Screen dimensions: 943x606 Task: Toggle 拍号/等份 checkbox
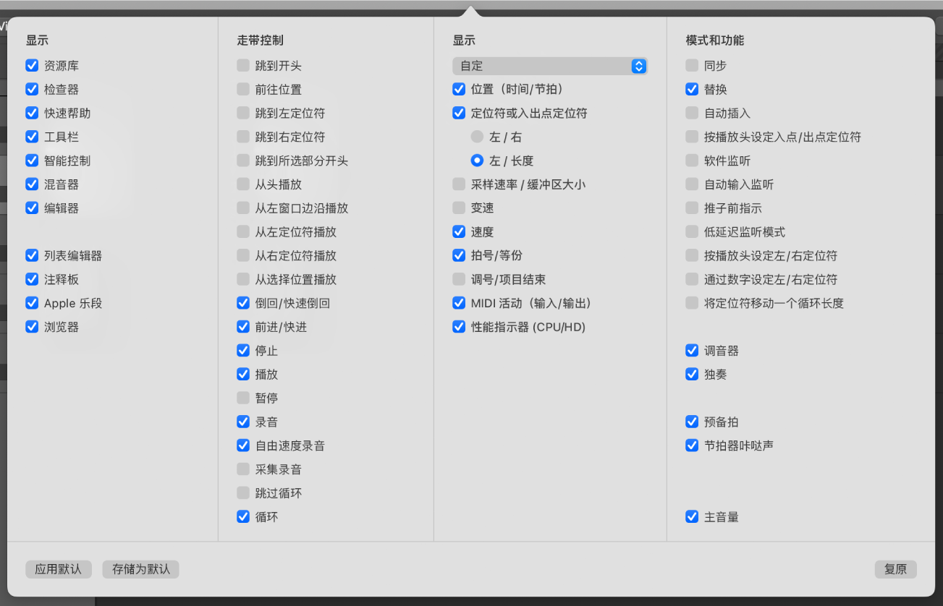pos(459,255)
